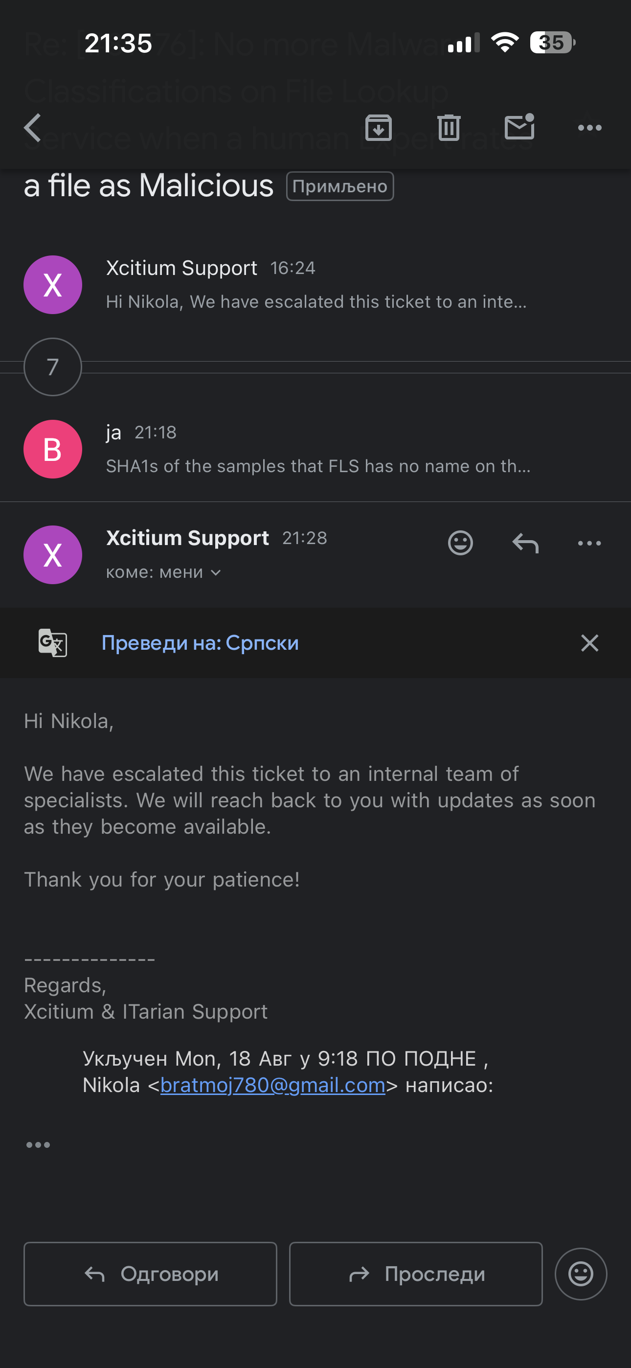
Task: Show trimmed quoted text via three dots
Action: pyautogui.click(x=38, y=1145)
